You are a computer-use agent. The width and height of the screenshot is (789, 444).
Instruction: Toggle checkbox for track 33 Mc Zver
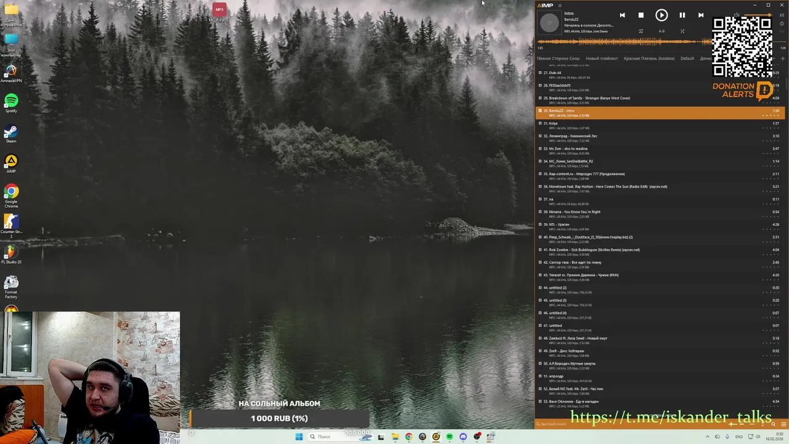point(540,149)
